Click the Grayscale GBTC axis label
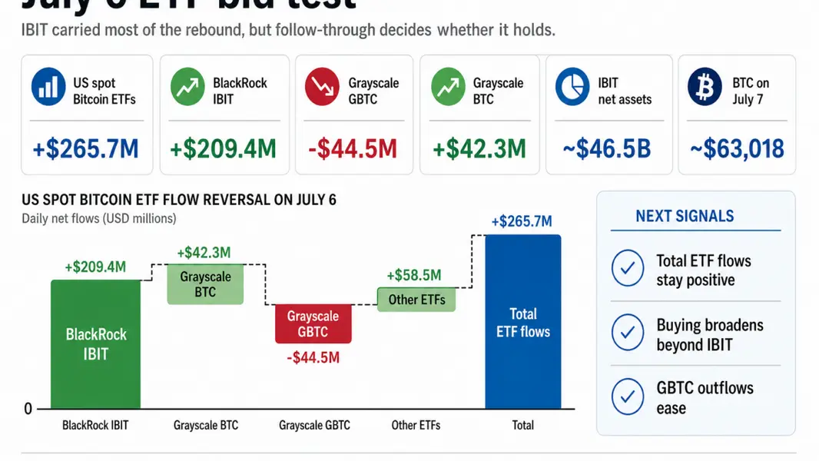 pyautogui.click(x=314, y=425)
